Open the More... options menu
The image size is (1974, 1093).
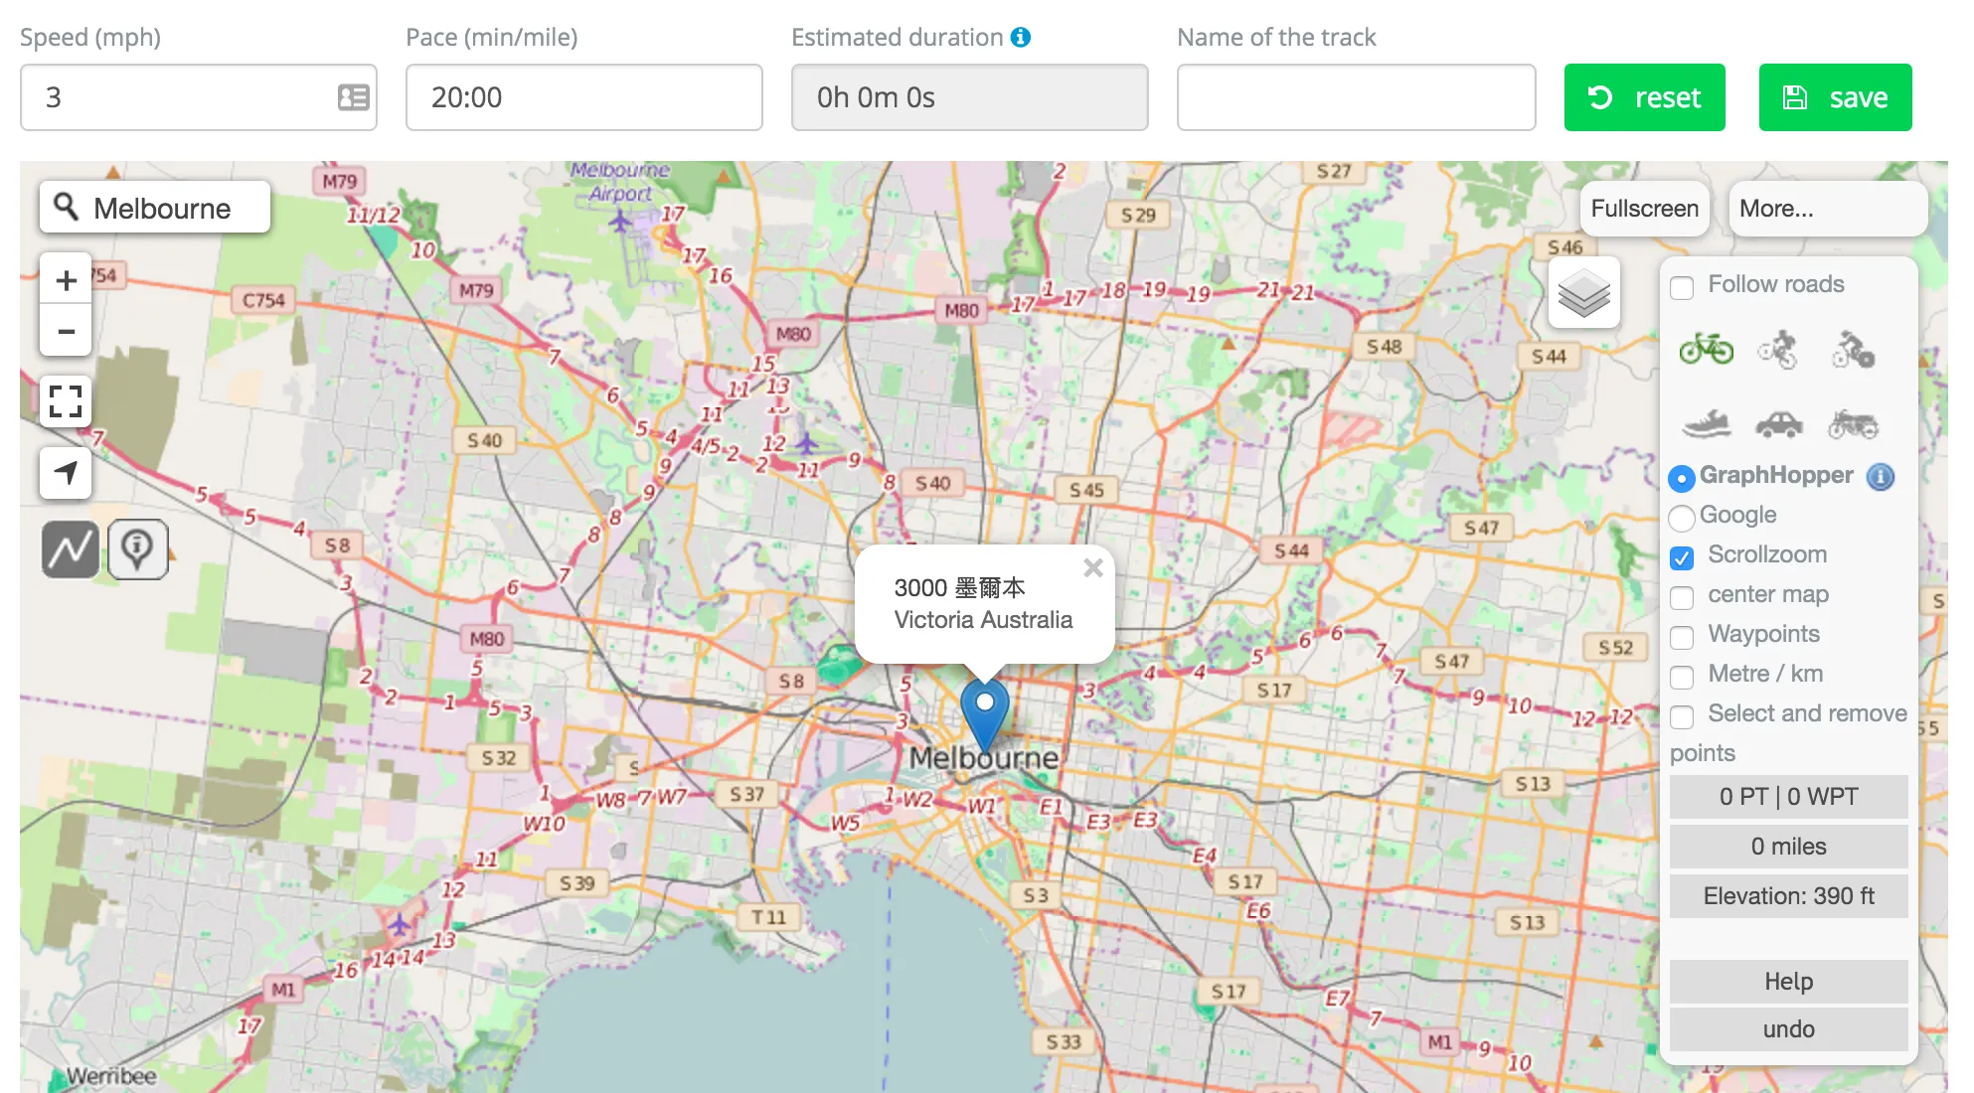1827,208
